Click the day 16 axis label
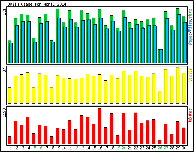This screenshot has width=194, height=152. point(100,148)
